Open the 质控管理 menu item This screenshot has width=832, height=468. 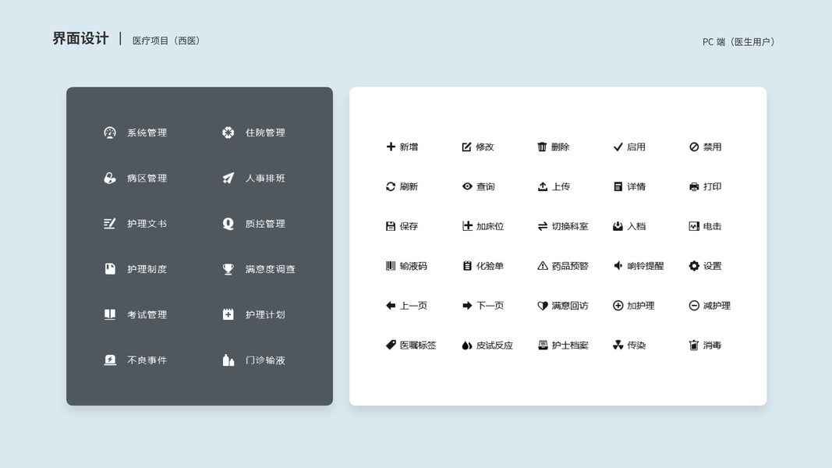(x=253, y=224)
